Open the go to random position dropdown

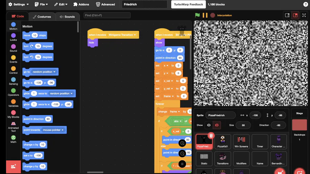tap(44, 72)
